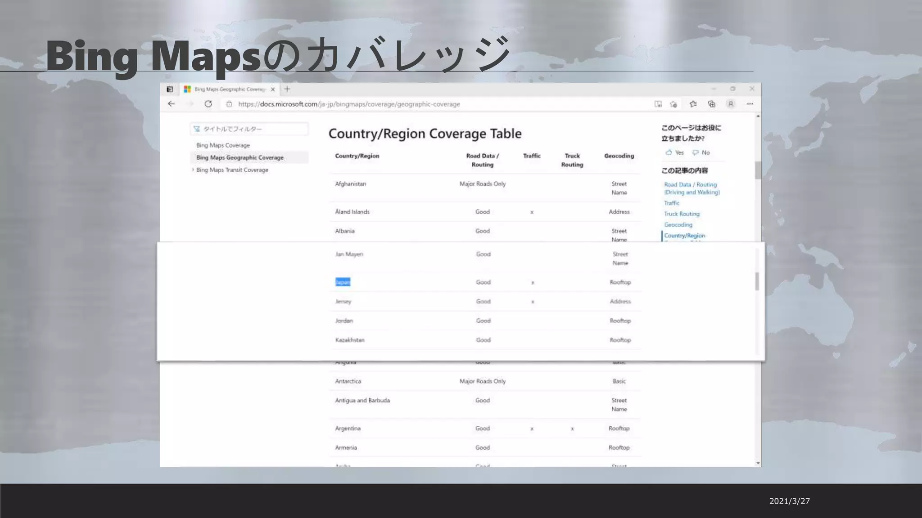
Task: Click the browser back arrow
Action: 171,104
